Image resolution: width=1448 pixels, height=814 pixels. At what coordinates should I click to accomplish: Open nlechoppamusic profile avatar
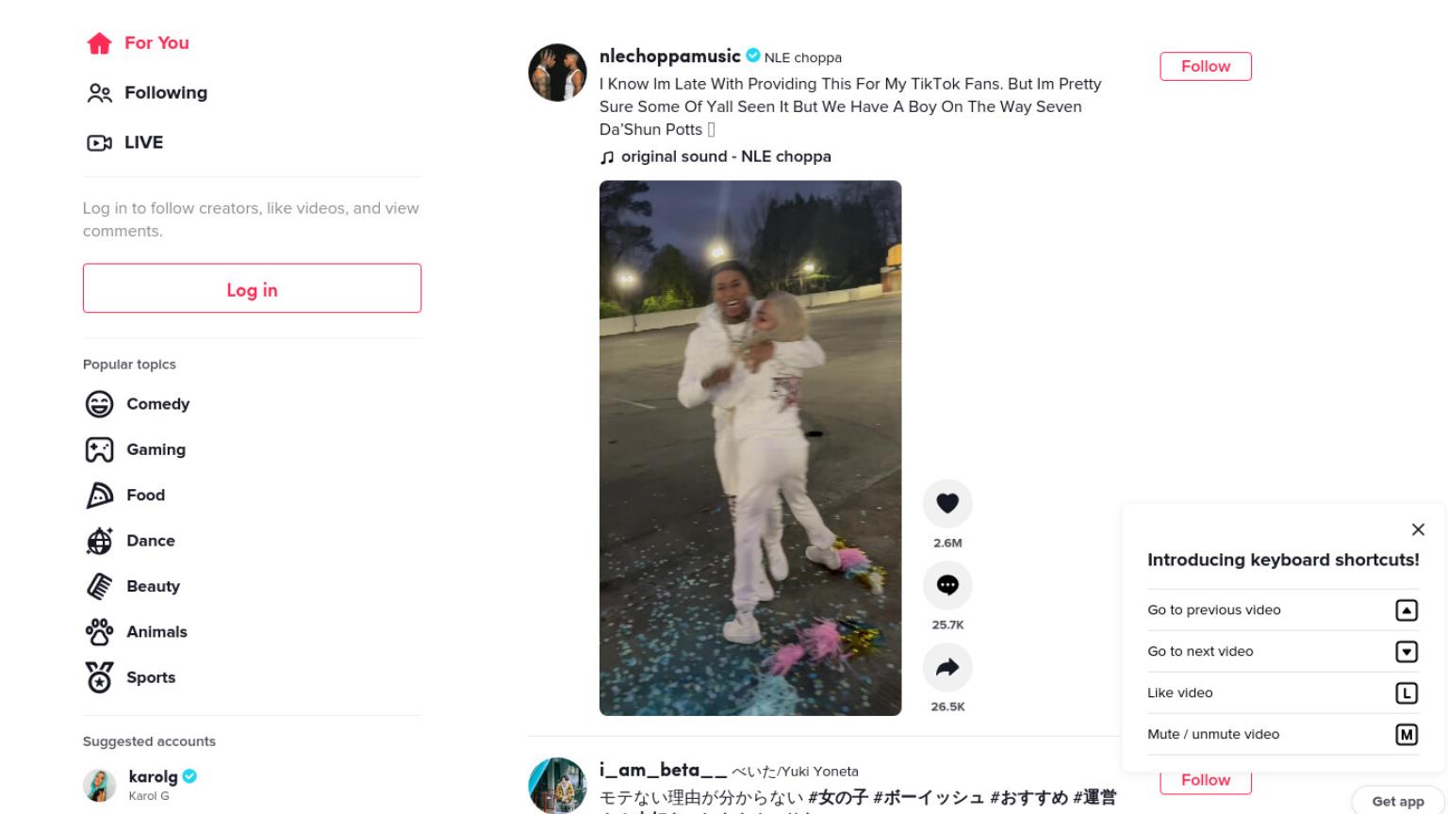(x=557, y=73)
